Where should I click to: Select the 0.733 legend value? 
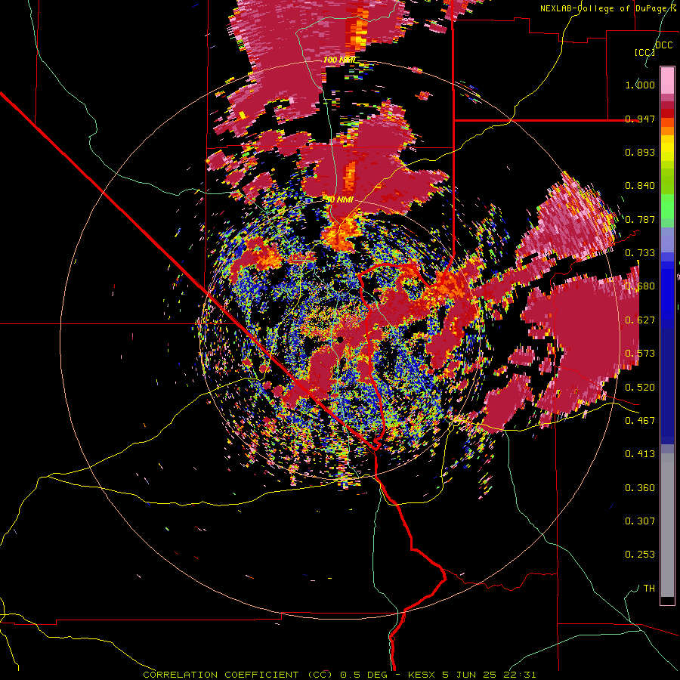tap(640, 253)
